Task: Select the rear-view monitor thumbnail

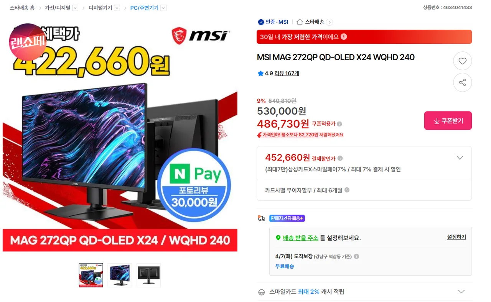Action: coord(149,275)
